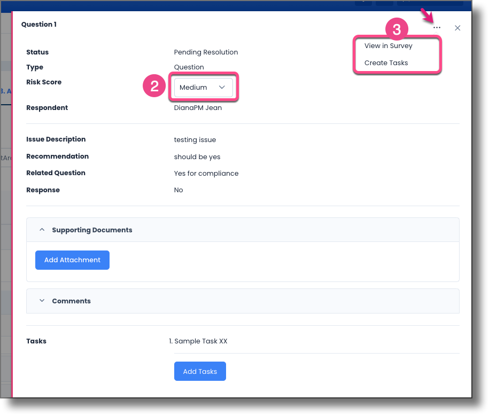Screen dimensions: 489x415
Task: Select View in Survey menu option
Action: [389, 46]
